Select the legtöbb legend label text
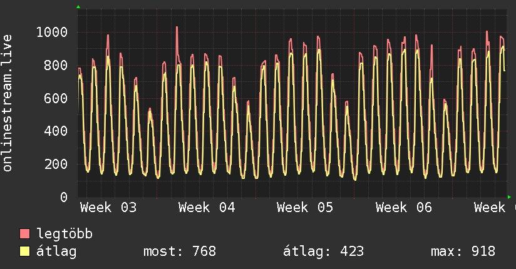The width and height of the screenshot is (516, 269). (64, 234)
